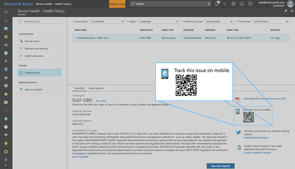Viewport: 295px width, 169px height.
Task: Click the blade Search (Ctrl+/) box
Action: (x=40, y=21)
